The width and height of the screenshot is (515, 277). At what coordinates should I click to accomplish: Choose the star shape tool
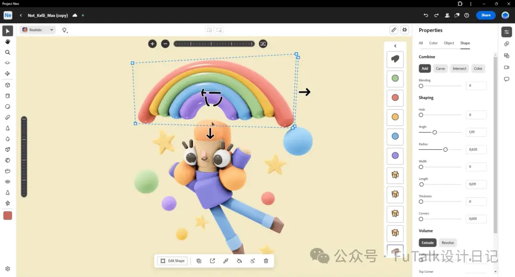coord(8,203)
